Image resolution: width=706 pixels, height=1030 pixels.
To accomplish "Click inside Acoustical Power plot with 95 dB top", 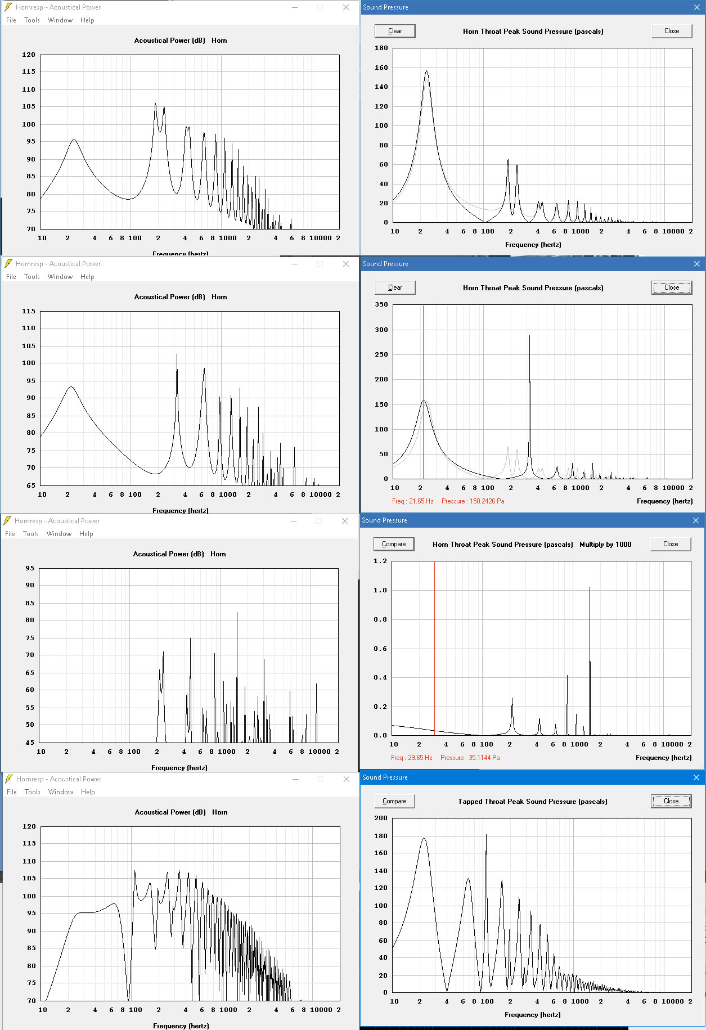I will click(x=188, y=655).
